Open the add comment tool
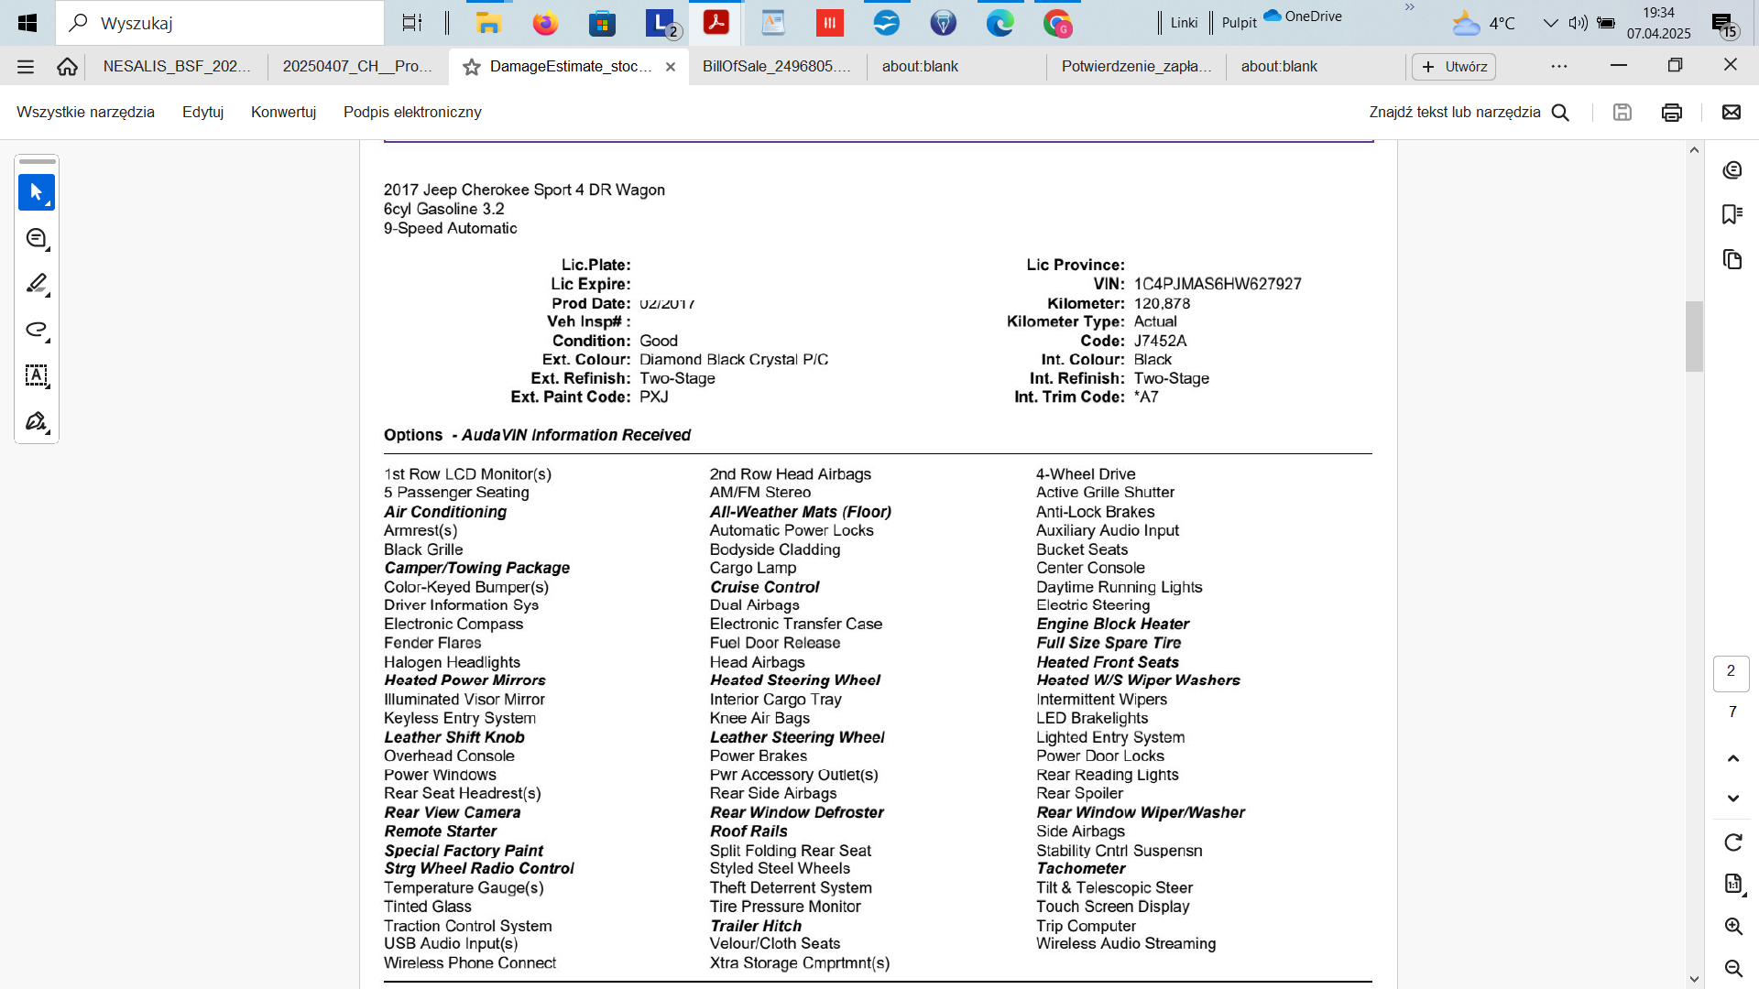Viewport: 1759px width, 989px height. point(37,238)
